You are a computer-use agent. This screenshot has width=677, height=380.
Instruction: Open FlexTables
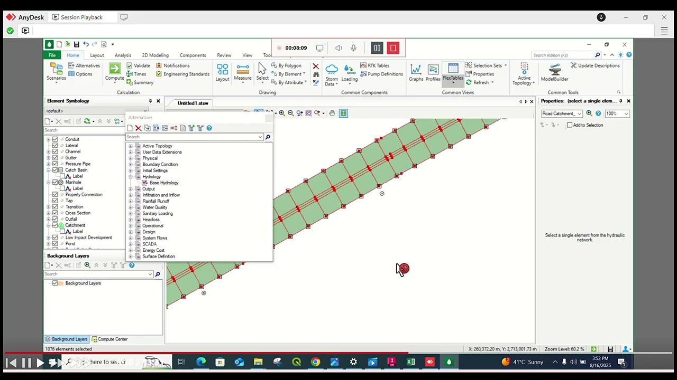tap(453, 73)
